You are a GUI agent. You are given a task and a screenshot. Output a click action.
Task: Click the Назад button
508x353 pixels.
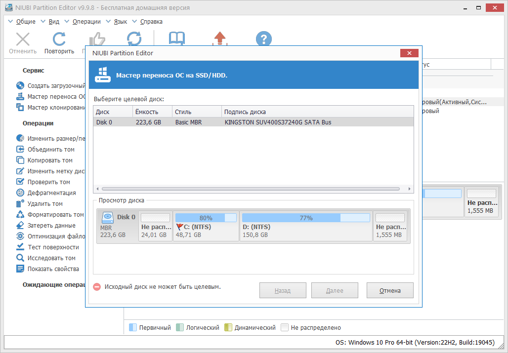[x=283, y=290]
